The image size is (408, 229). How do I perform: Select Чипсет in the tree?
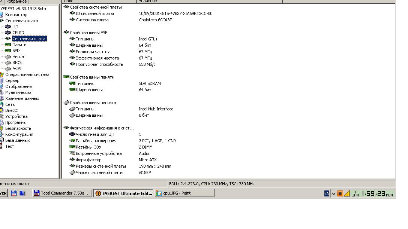(x=19, y=57)
